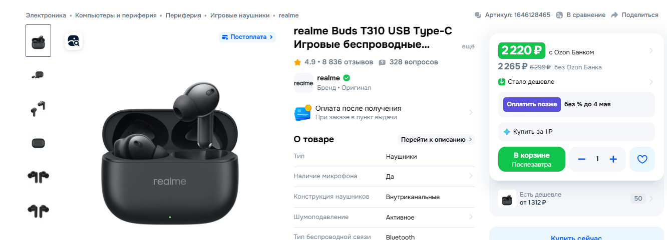Click the star rating 4.9
The height and width of the screenshot is (240, 667).
click(x=304, y=62)
